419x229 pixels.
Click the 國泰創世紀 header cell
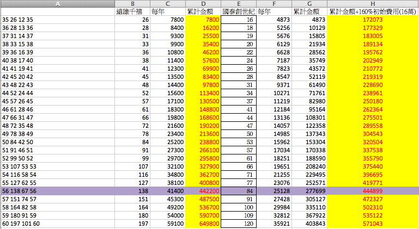239,11
